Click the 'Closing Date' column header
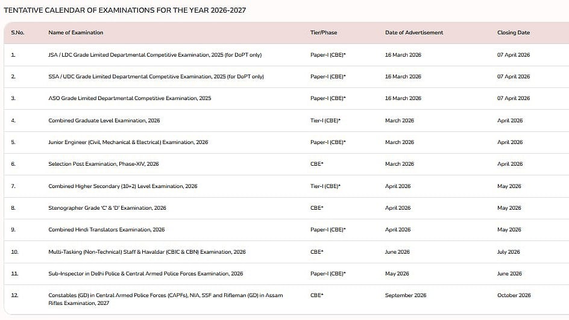Viewport: 569px width, 320px height. tap(513, 33)
